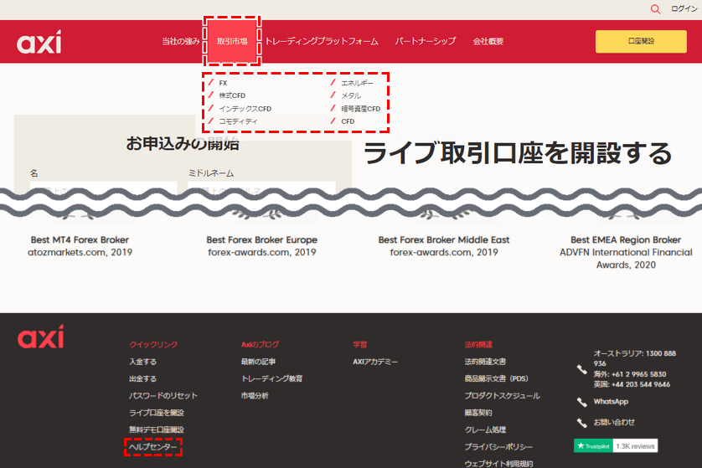Click Best EMEA Region Broker text
The height and width of the screenshot is (468, 702).
coord(626,239)
